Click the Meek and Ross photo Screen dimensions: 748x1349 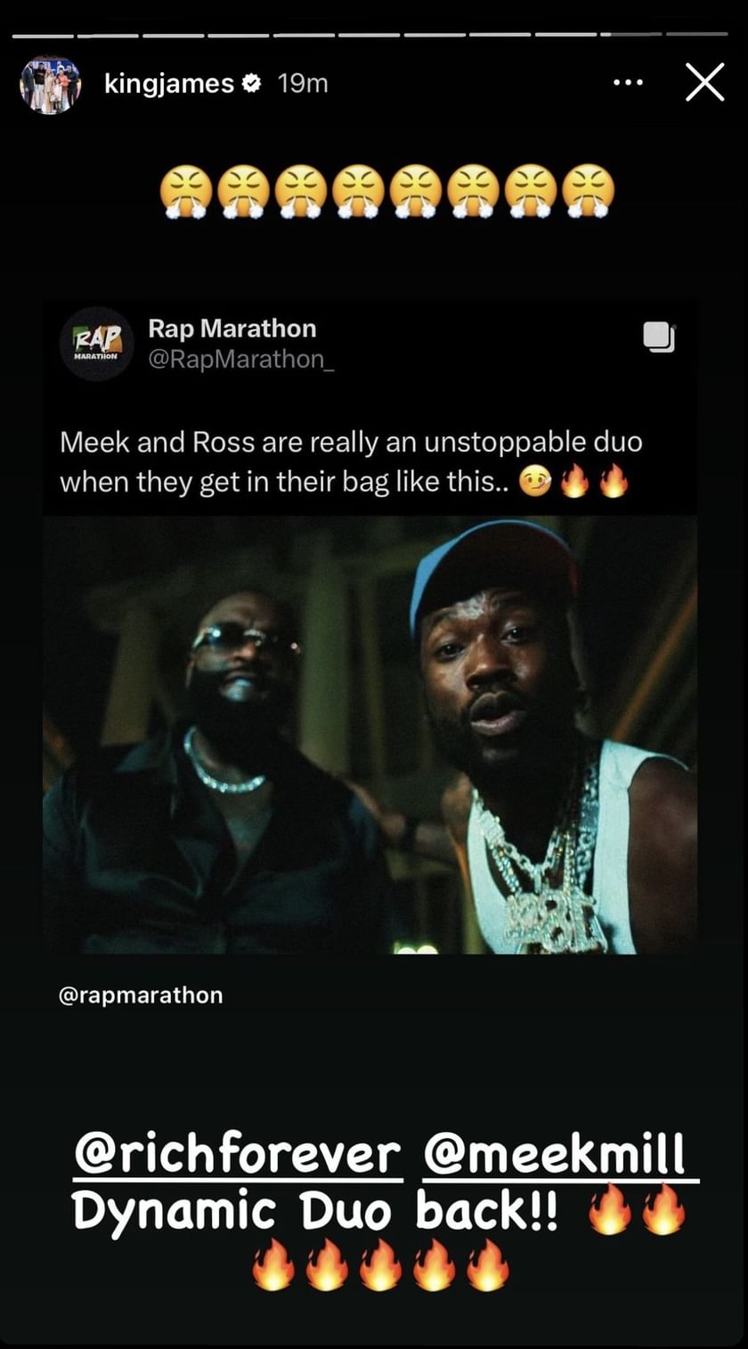point(370,735)
